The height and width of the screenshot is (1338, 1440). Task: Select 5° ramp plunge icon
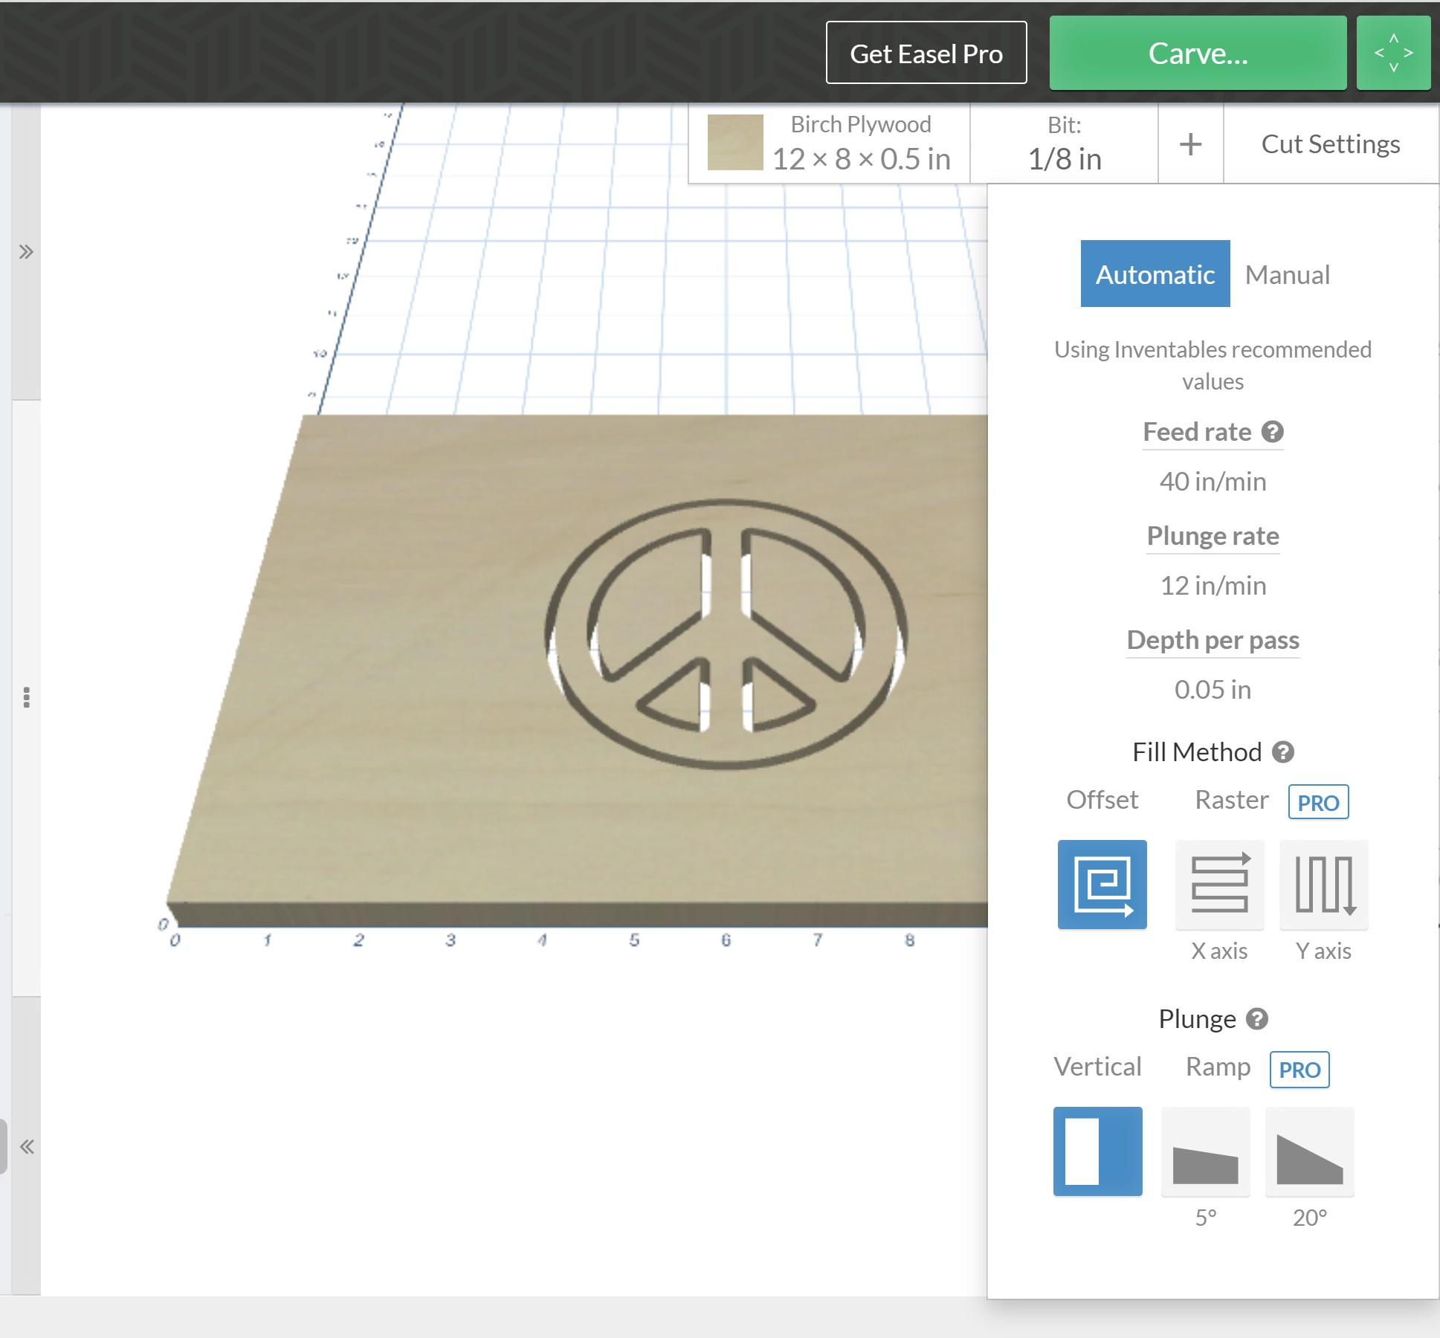point(1205,1151)
